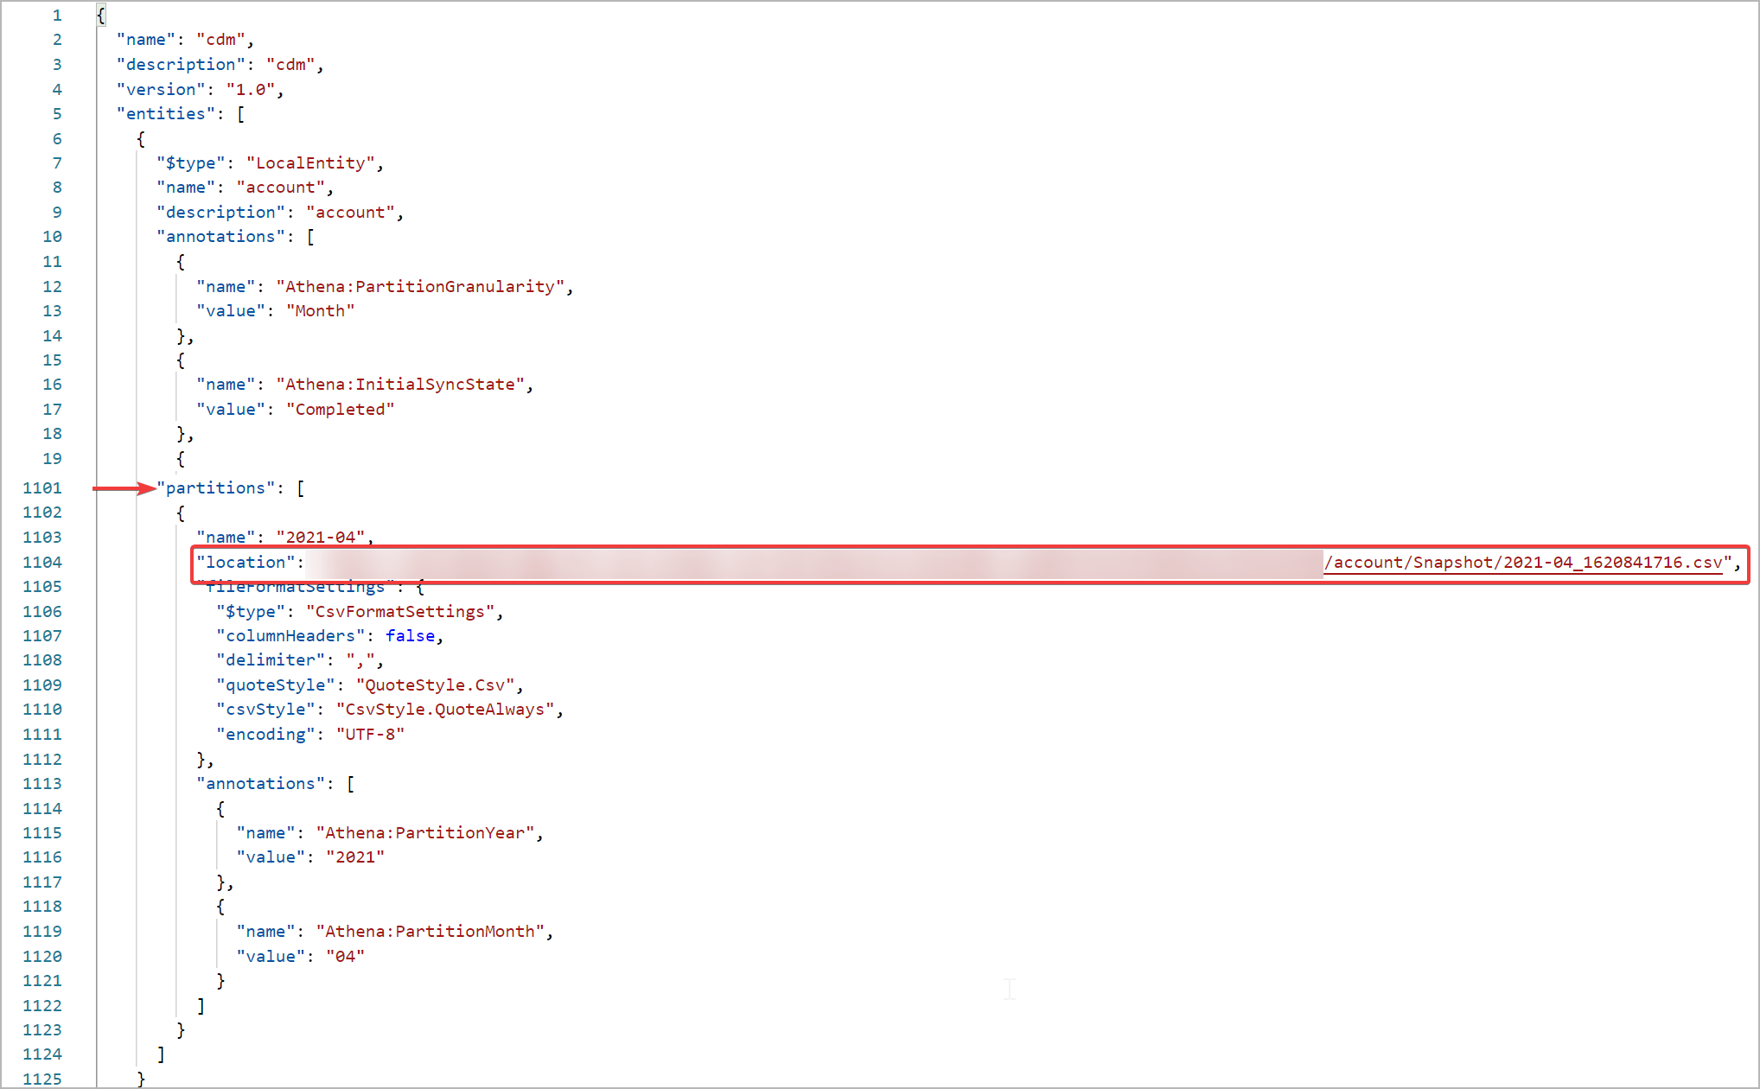The width and height of the screenshot is (1760, 1089).
Task: Click the scrollbar to navigate the JSON file
Action: (x=1754, y=544)
